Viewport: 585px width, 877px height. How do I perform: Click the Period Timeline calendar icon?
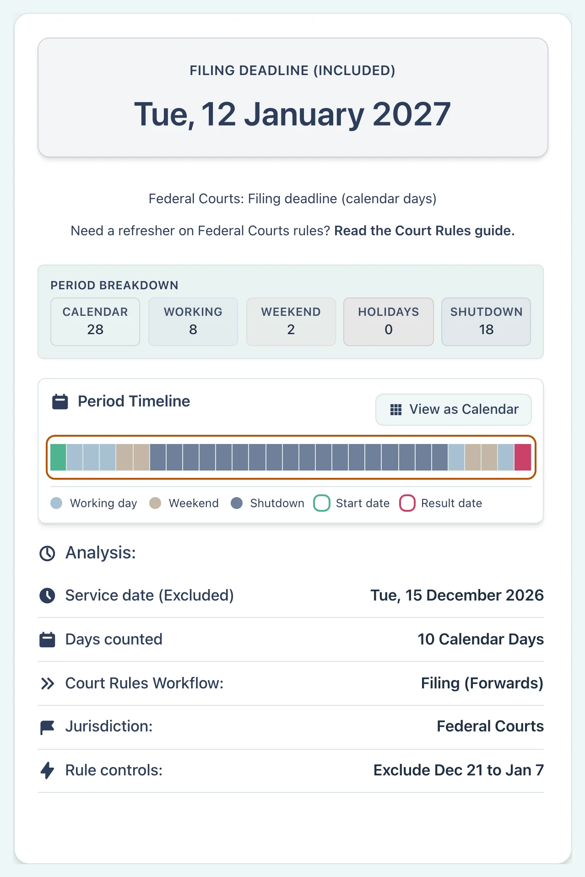pos(60,401)
